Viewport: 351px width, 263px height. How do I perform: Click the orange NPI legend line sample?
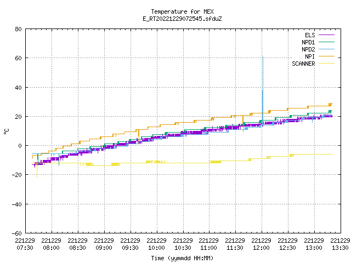click(x=327, y=56)
